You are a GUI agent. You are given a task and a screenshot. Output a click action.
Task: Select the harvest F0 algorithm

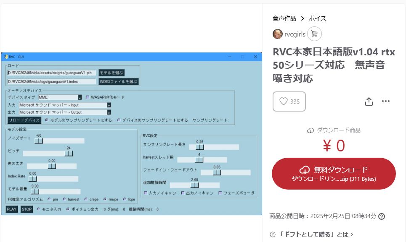(64, 199)
